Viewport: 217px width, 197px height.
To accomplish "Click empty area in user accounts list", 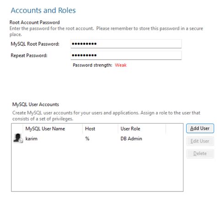I will click(97, 167).
